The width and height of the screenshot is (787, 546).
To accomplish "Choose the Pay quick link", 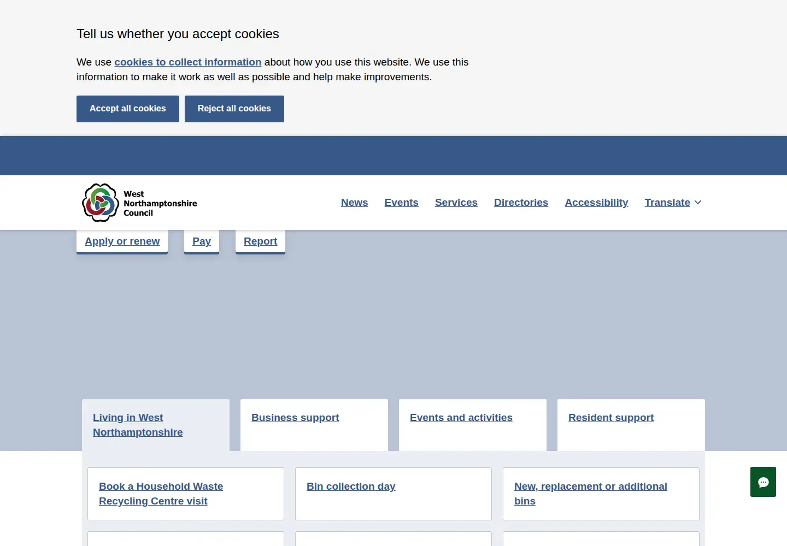I will (202, 241).
